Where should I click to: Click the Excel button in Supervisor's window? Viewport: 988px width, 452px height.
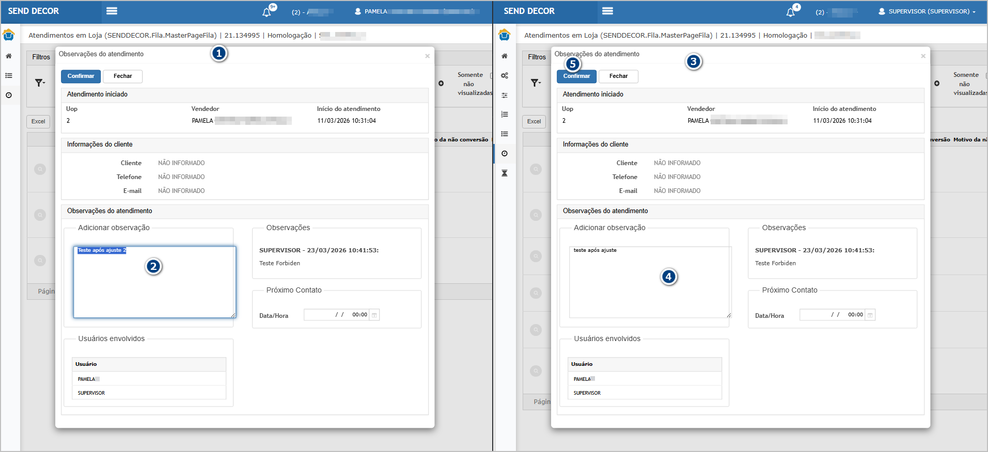[534, 122]
